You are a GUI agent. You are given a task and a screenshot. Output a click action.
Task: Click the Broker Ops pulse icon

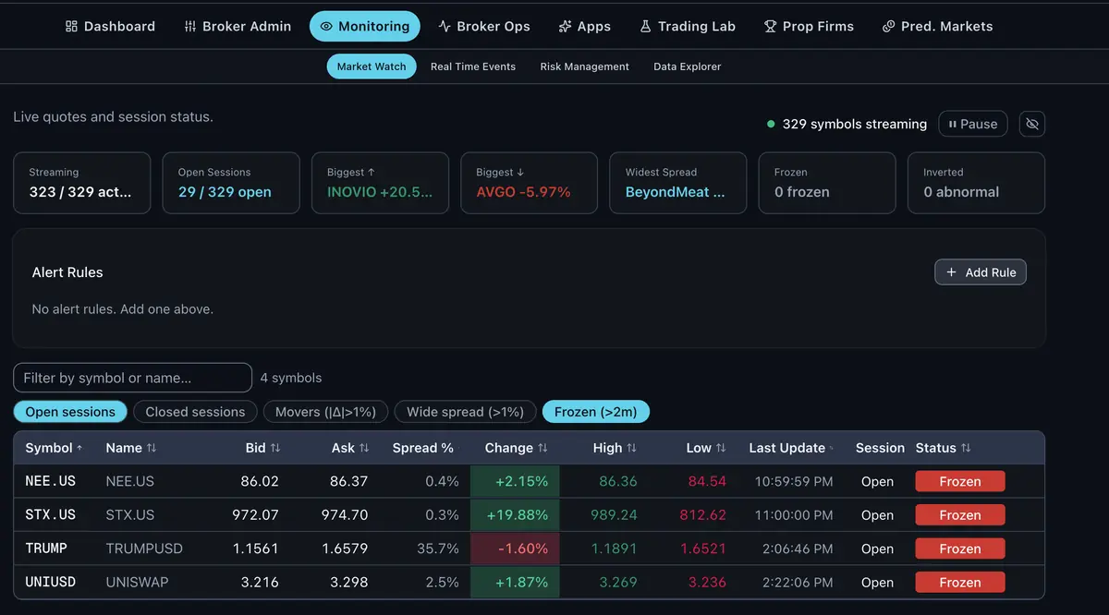click(445, 27)
